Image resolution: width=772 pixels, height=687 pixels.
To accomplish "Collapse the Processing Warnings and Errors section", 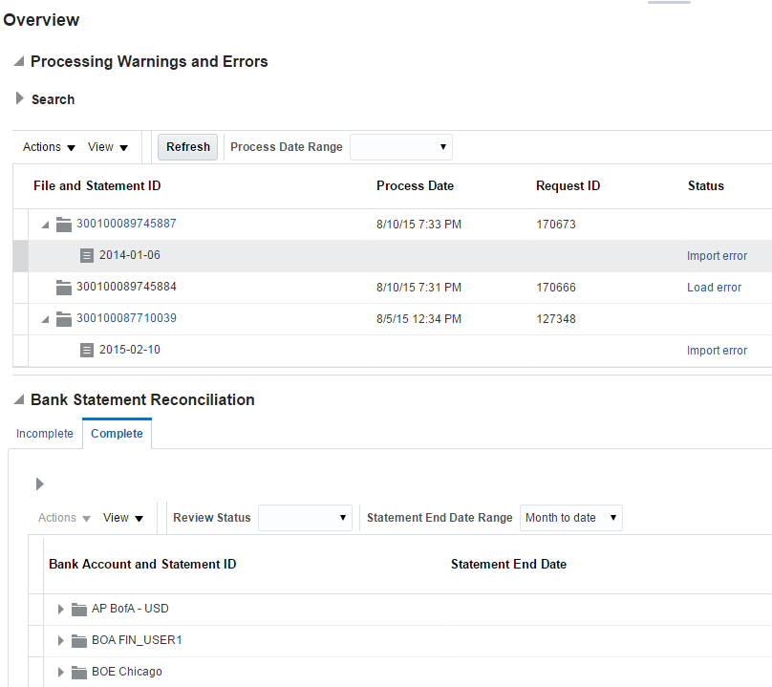I will (x=19, y=62).
